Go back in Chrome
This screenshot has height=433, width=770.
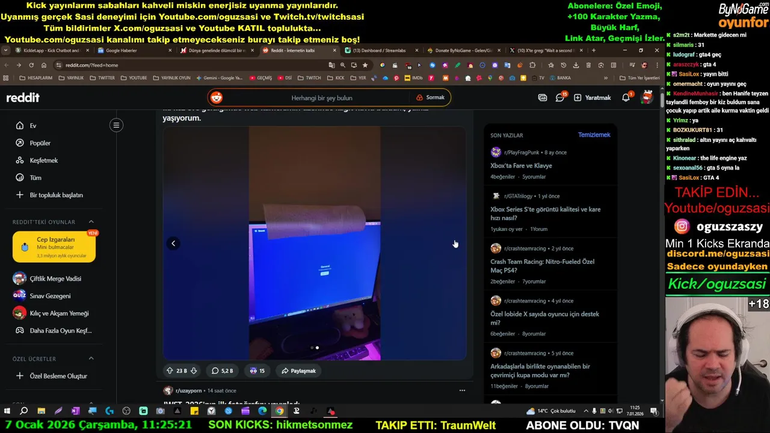[7, 65]
